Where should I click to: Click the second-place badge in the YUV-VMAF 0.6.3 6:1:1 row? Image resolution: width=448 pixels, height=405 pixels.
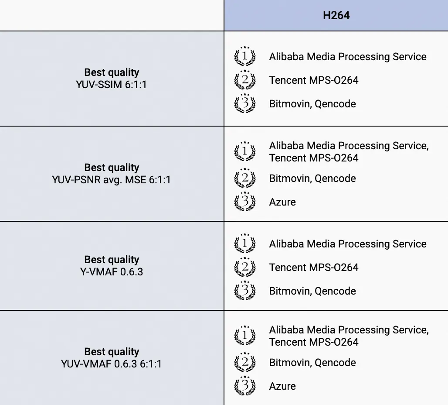tap(245, 362)
